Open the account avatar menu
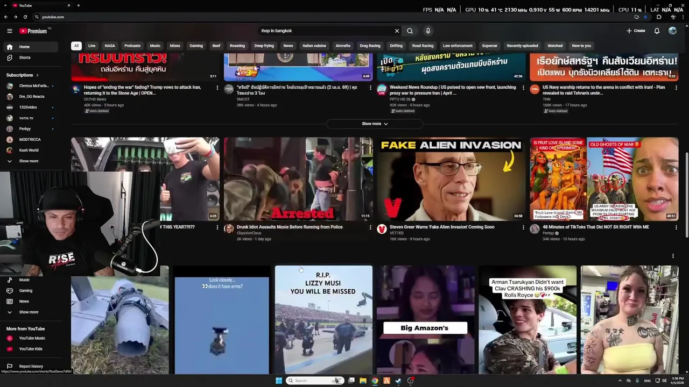 coord(672,31)
